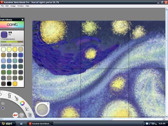This screenshot has width=168, height=126.
Task: Select the tan swatch in first row
Action: tap(21, 49)
